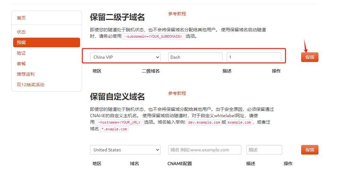Viewport: 338px width, 175px height.
Task: Open the United States region dropdown
Action: (125, 150)
